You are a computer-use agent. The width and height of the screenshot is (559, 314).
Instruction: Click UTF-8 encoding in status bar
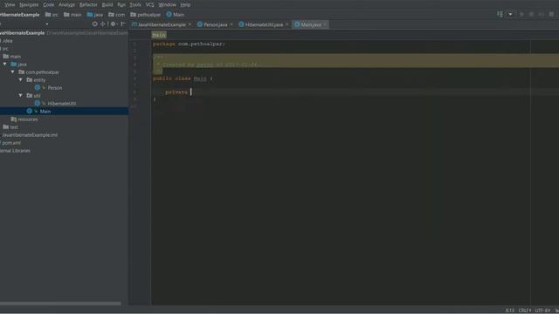coord(542,311)
